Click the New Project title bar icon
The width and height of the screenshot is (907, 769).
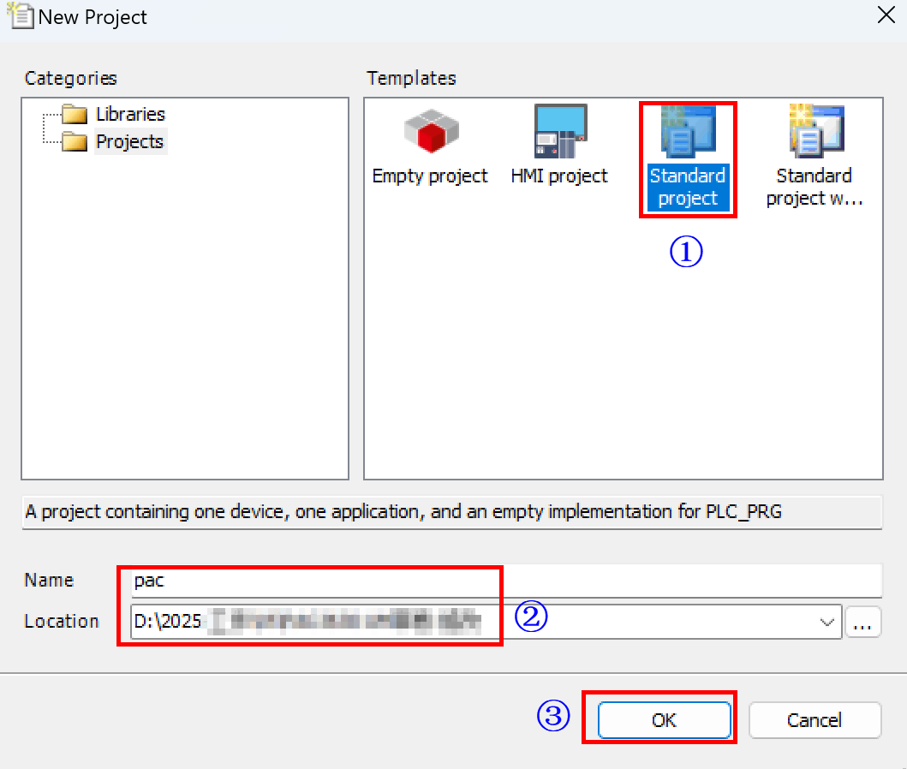[x=19, y=17]
